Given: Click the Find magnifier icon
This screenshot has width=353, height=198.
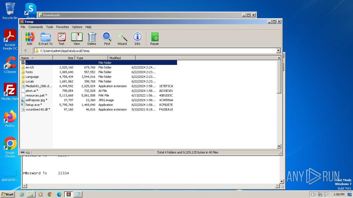Looking at the screenshot, I should [107, 39].
